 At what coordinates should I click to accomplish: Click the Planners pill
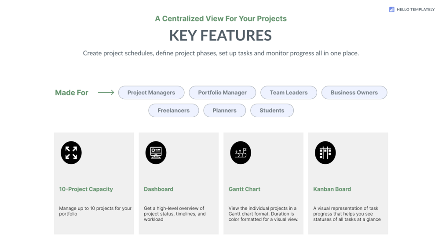click(225, 111)
